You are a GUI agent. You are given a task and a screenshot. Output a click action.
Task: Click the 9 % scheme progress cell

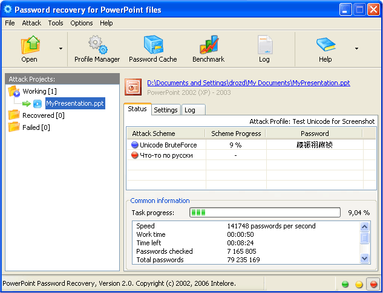click(235, 145)
